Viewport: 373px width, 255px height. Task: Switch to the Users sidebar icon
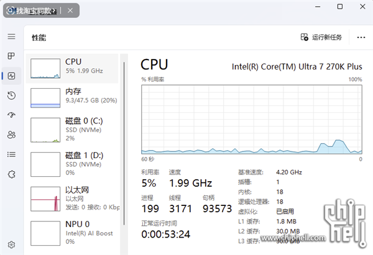coord(11,135)
